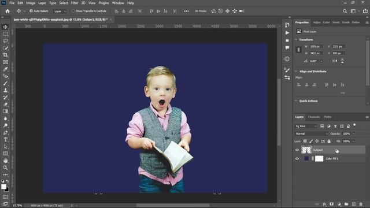Select the Brush tool
Image resolution: width=370 pixels, height=208 pixels.
click(x=5, y=83)
